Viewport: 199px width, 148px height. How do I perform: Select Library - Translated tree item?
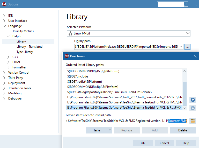coord(30,47)
